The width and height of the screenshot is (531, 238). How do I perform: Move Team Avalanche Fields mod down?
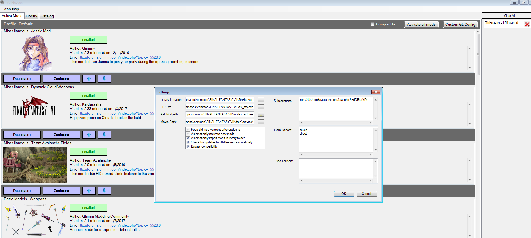click(104, 191)
